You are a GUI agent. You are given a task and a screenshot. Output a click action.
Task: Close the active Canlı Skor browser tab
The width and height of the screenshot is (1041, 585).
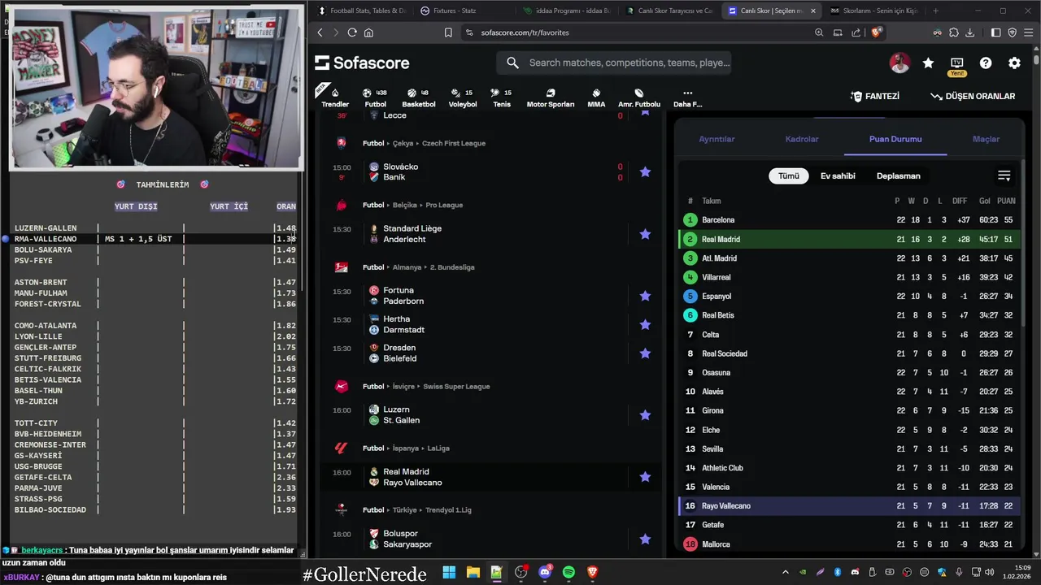pos(812,11)
